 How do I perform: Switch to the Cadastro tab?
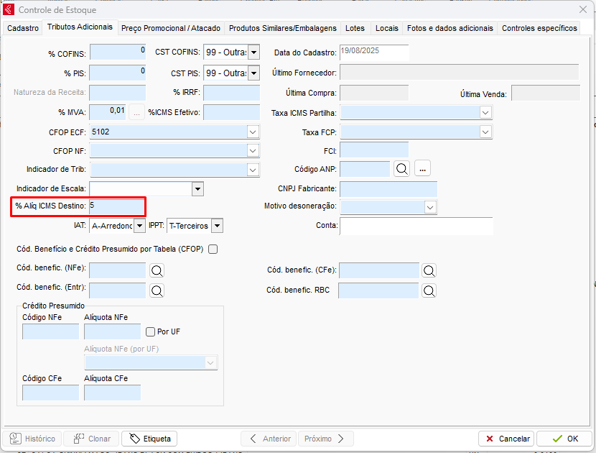pos(23,28)
